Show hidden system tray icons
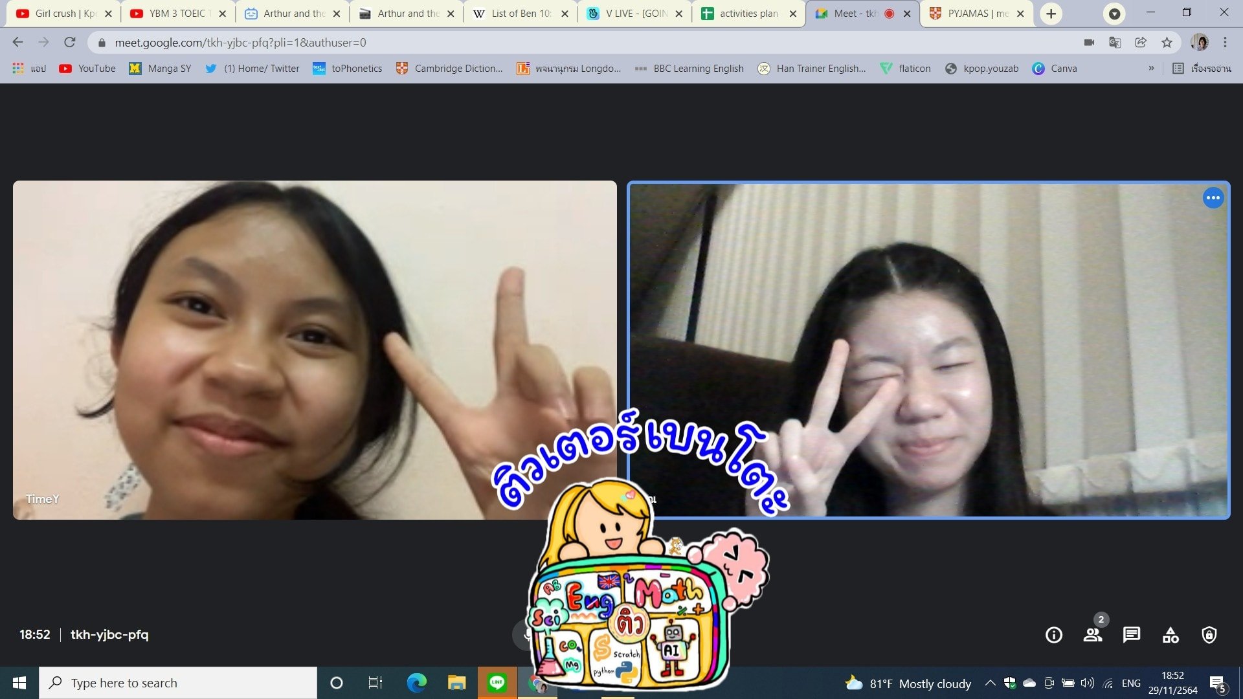This screenshot has height=699, width=1243. coord(990,683)
